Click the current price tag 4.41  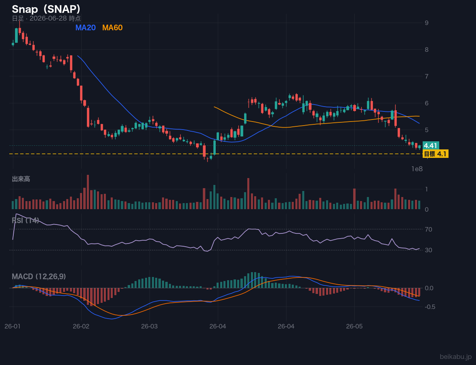[x=430, y=146]
